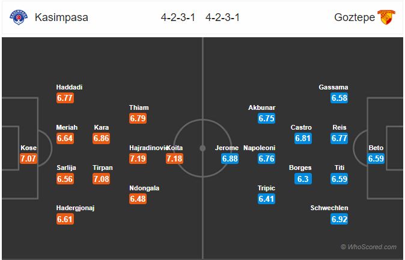Click Borges' 6.3 rating badge
This screenshot has width=405, height=260.
303,179
